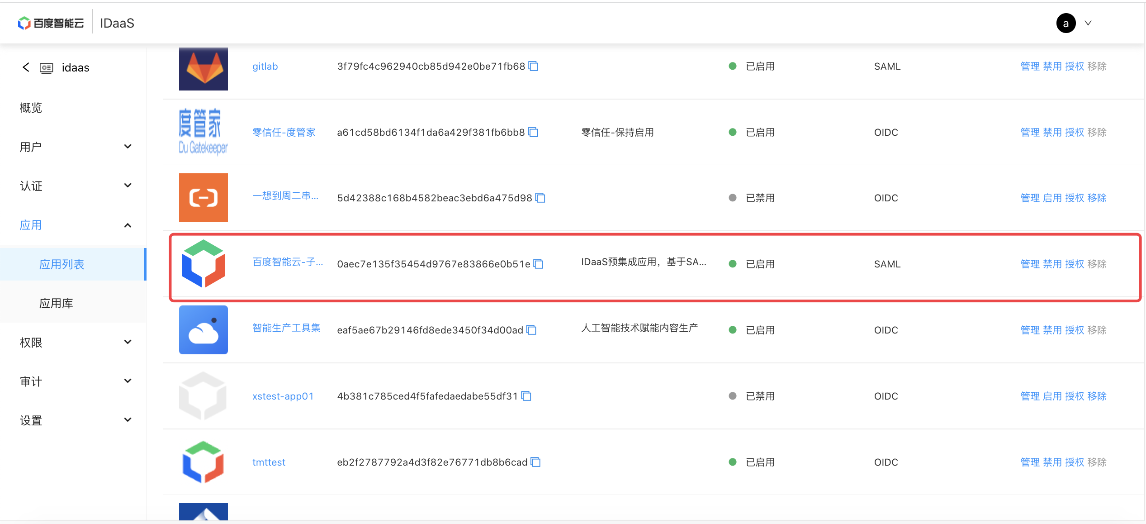Click 管理 for the 百度智能云-子 row
The width and height of the screenshot is (1146, 524).
click(x=1030, y=264)
